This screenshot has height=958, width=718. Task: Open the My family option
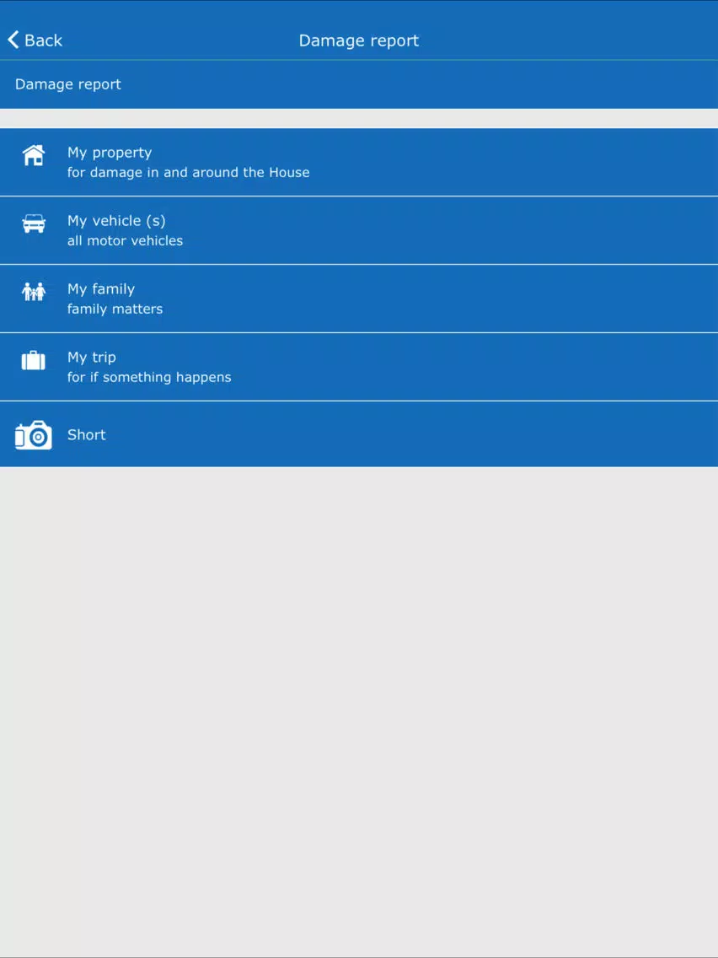click(x=359, y=299)
